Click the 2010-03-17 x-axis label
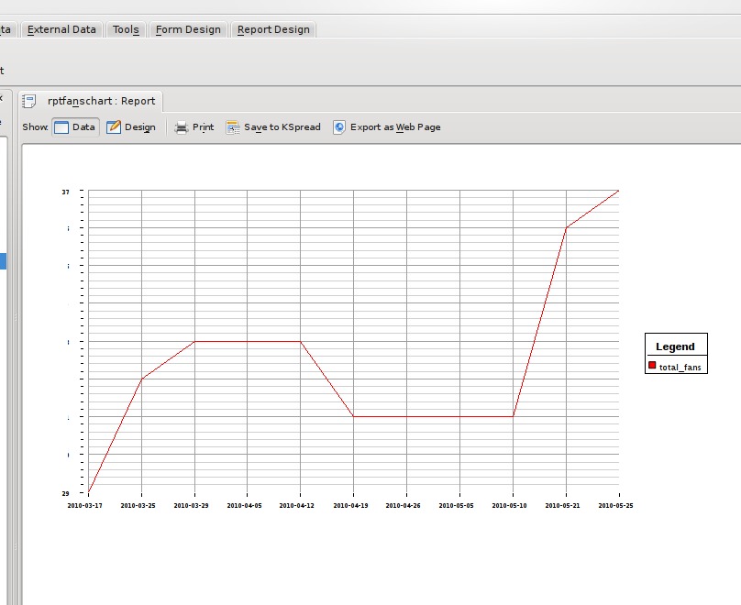This screenshot has height=605, width=741. (x=85, y=505)
